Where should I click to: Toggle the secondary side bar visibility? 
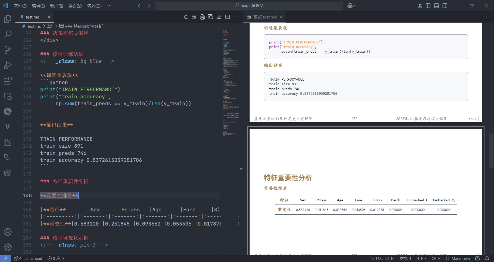445,6
